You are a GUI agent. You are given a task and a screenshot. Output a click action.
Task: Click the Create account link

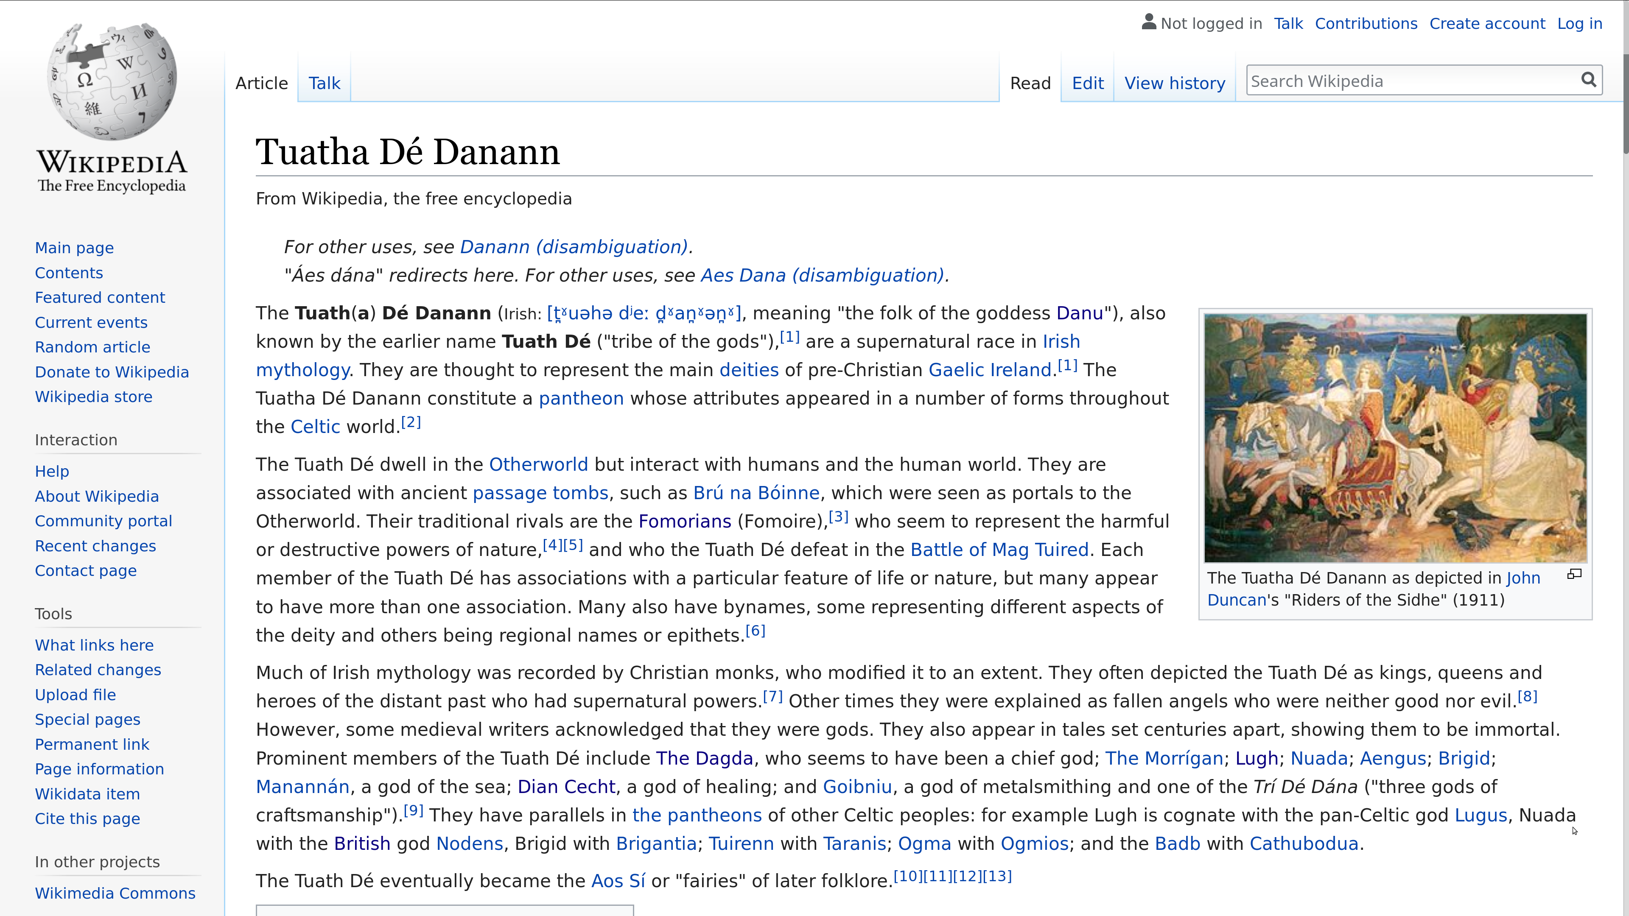coord(1487,24)
